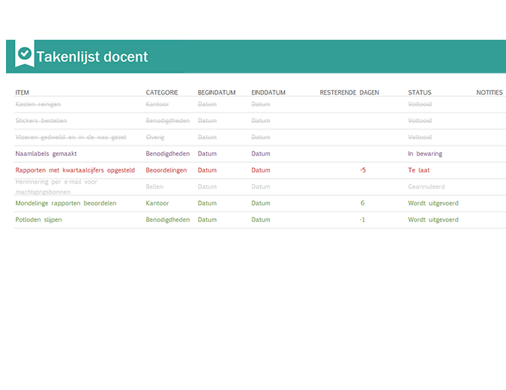Click 'Voltooid' status in Kasten reinigen row

click(420, 104)
